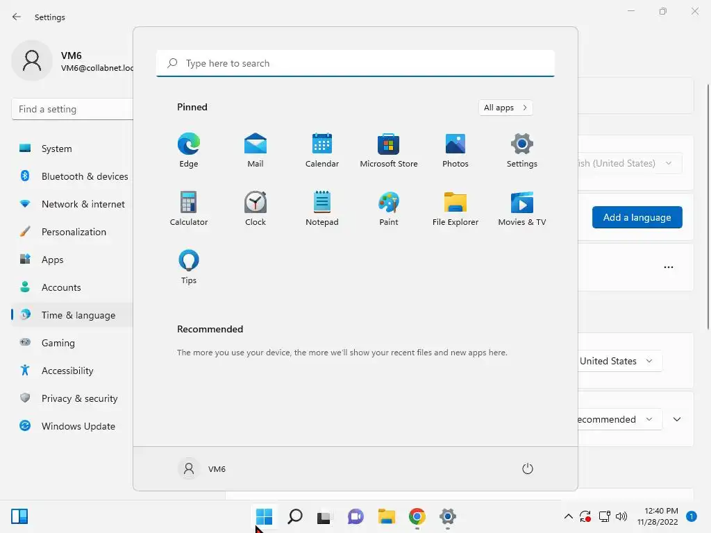Open Movies & TV app

tap(522, 208)
